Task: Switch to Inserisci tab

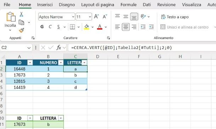Action: click(45, 5)
